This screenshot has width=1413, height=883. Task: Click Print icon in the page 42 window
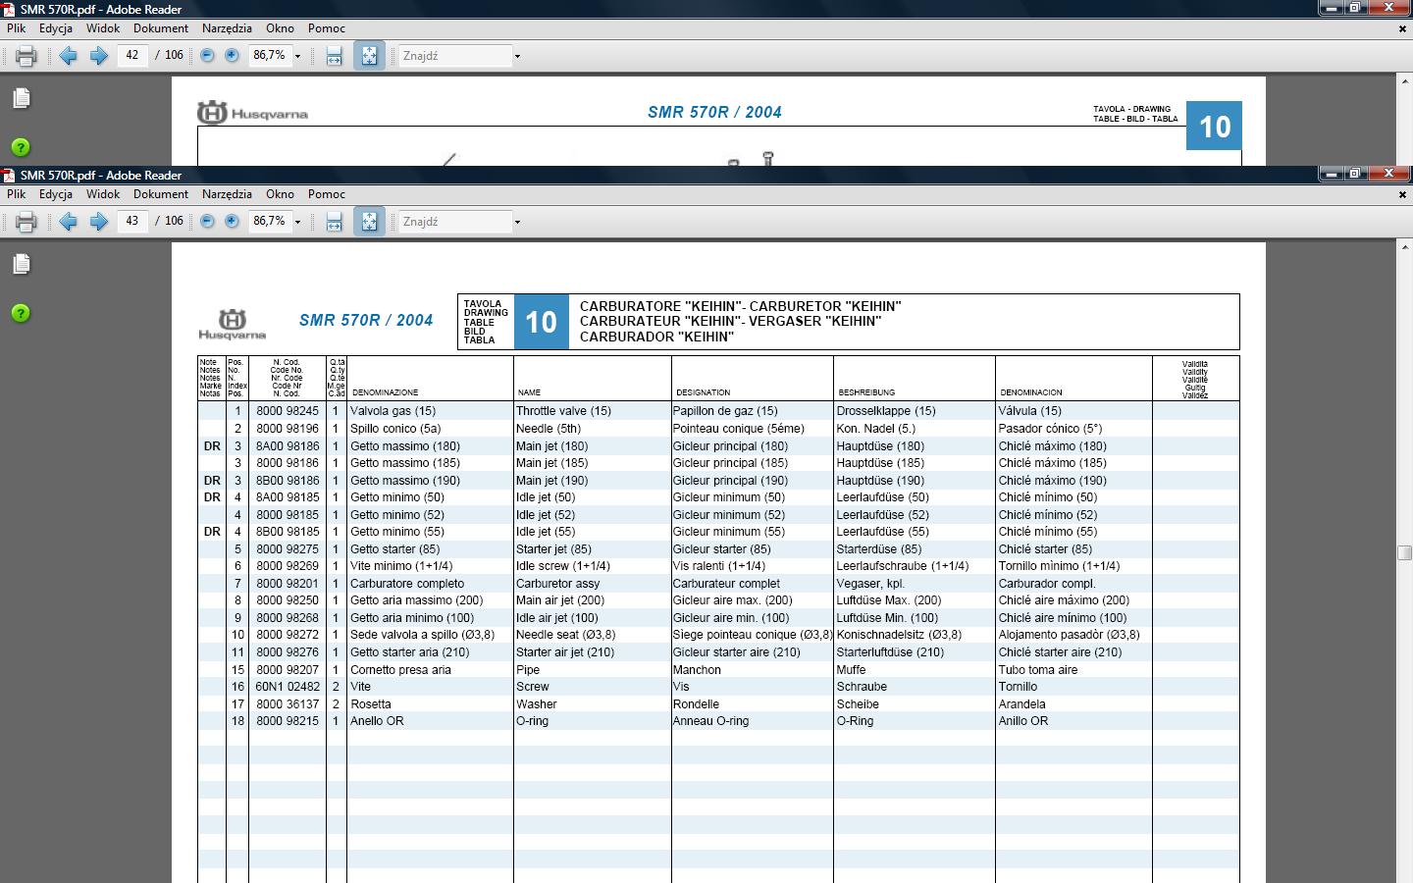(26, 56)
